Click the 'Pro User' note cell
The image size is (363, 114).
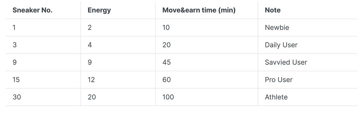point(279,80)
